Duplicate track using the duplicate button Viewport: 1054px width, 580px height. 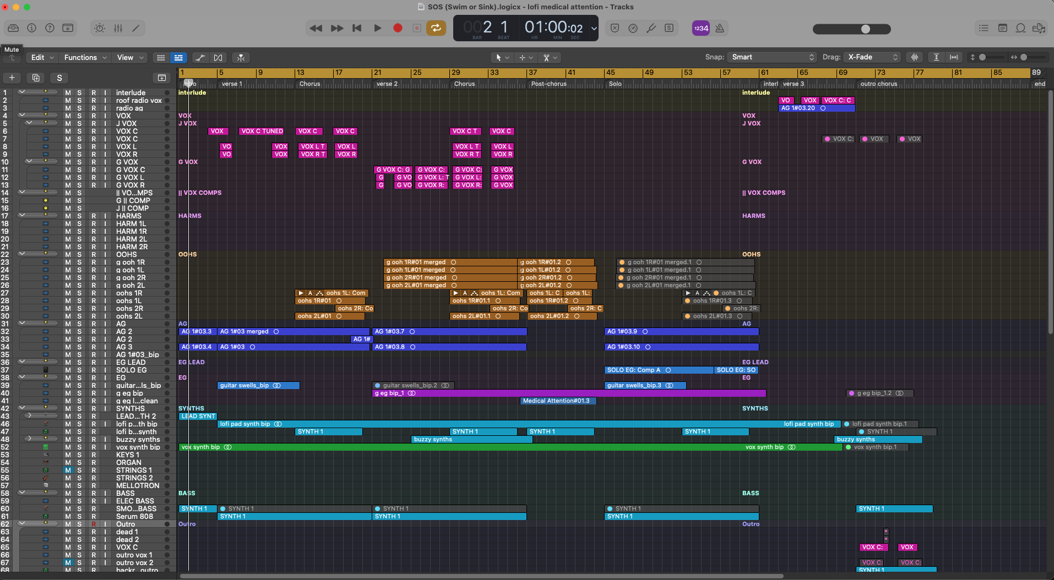tap(36, 78)
